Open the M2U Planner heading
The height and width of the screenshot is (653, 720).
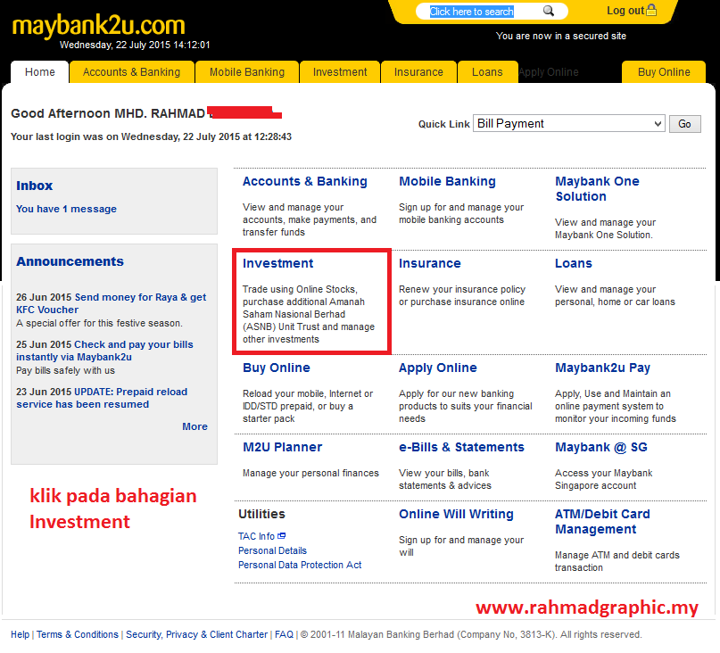pos(283,447)
